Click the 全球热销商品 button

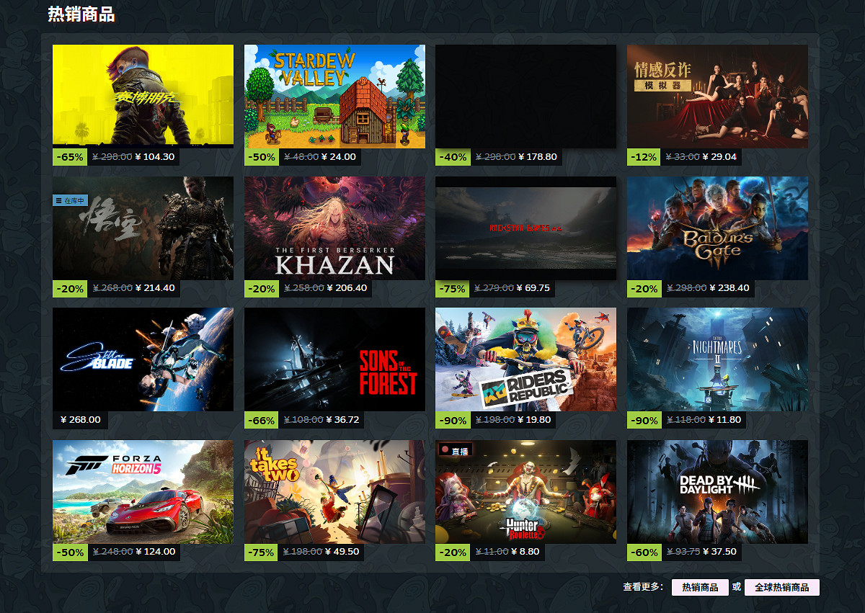pyautogui.click(x=782, y=587)
